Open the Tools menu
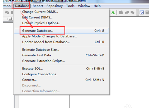159x108 pixels. [x=70, y=6]
